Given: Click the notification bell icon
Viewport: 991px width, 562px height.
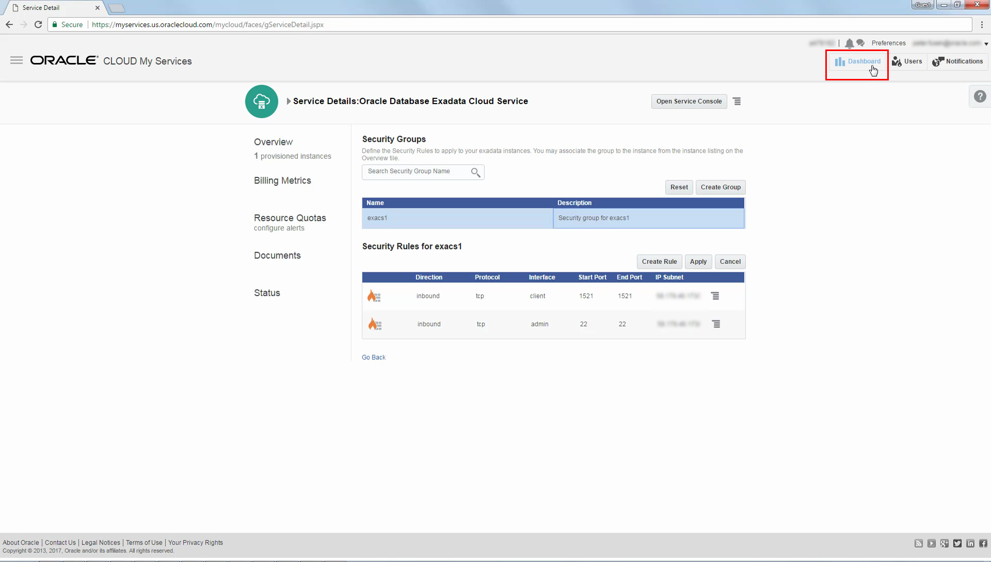Looking at the screenshot, I should pyautogui.click(x=849, y=43).
